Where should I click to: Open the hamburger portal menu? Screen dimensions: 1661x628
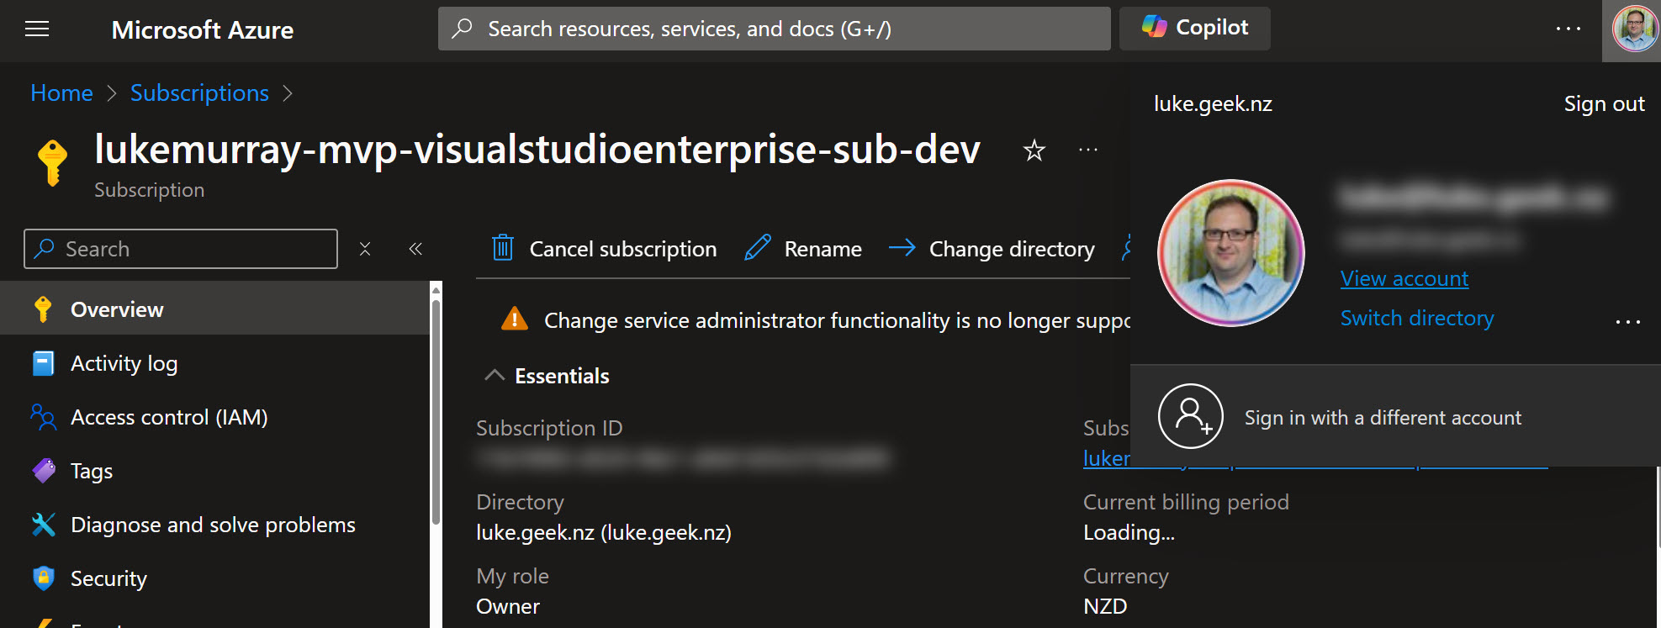[x=37, y=29]
